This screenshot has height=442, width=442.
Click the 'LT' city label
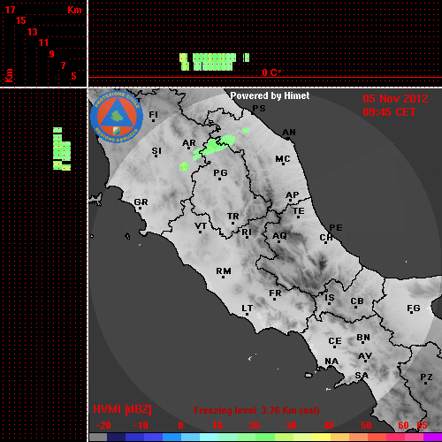tap(248, 309)
